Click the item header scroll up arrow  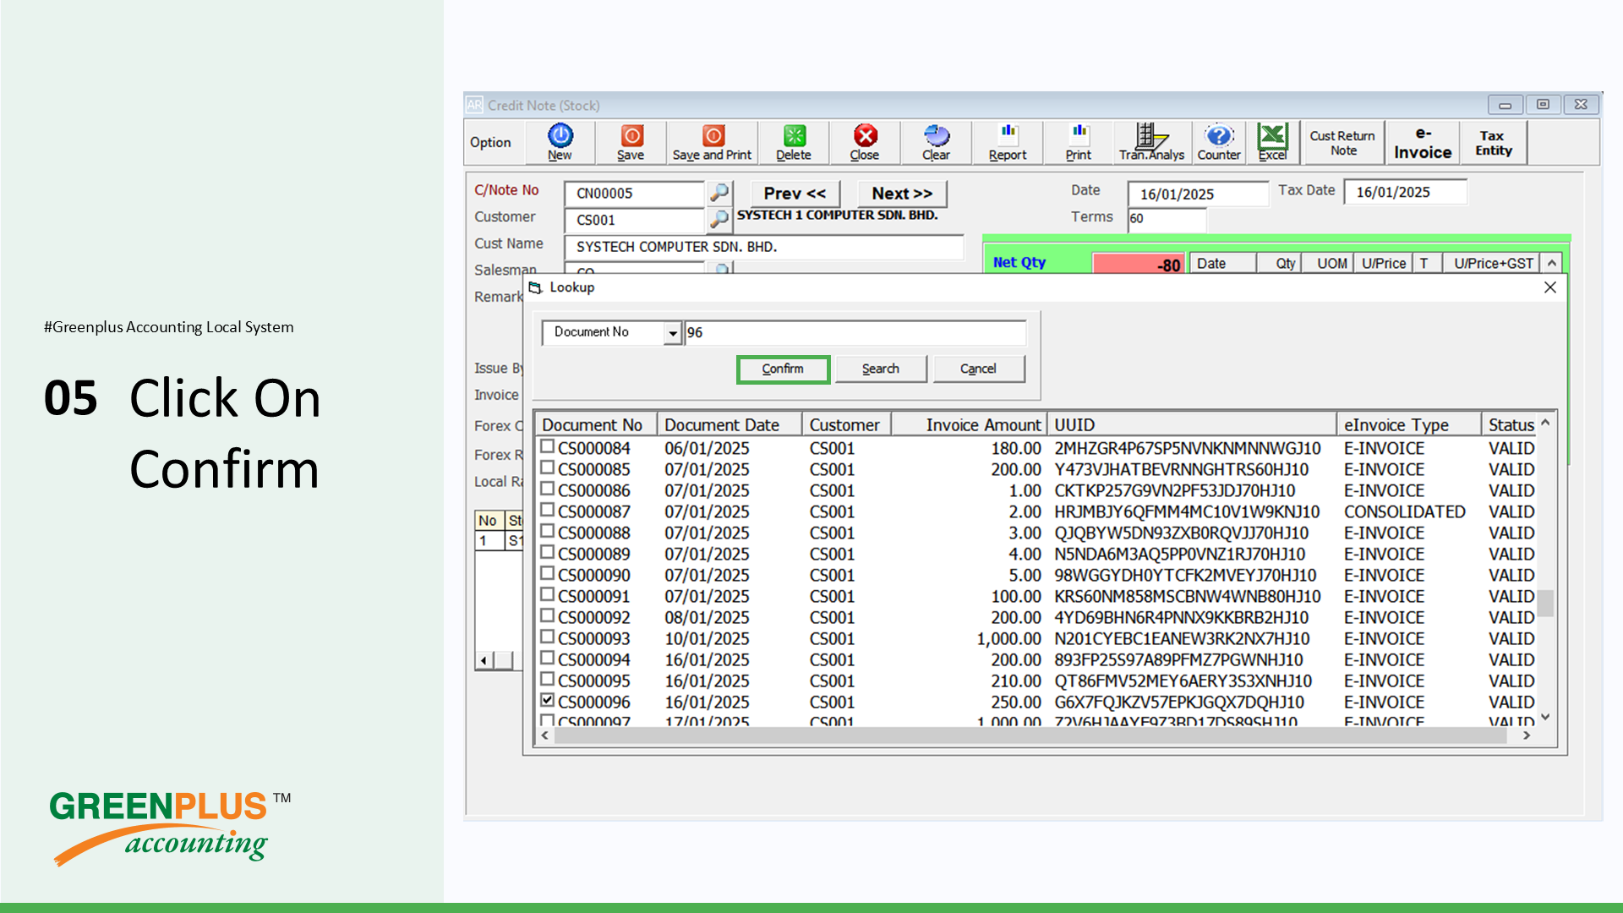[x=1552, y=263]
